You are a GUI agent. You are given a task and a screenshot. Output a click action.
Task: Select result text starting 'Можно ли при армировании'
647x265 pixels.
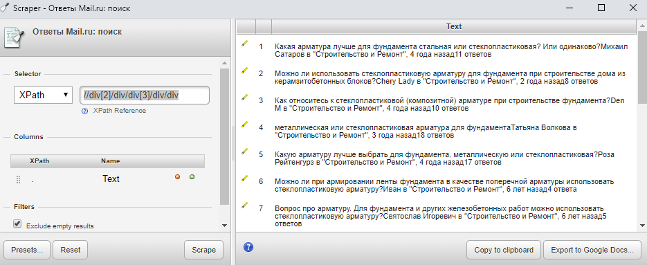tap(444, 185)
